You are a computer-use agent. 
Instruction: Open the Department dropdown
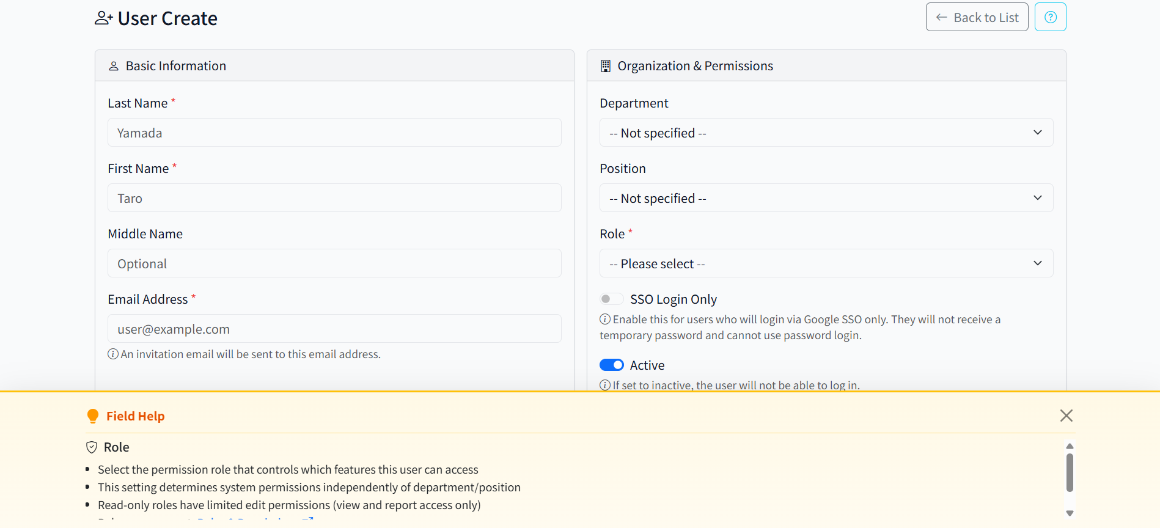(x=826, y=133)
